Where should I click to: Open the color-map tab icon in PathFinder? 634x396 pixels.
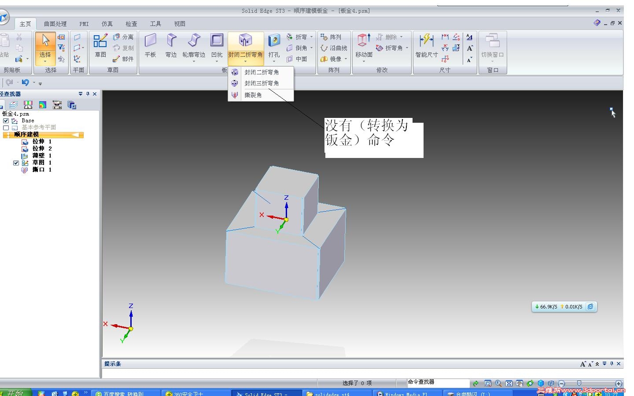(43, 105)
